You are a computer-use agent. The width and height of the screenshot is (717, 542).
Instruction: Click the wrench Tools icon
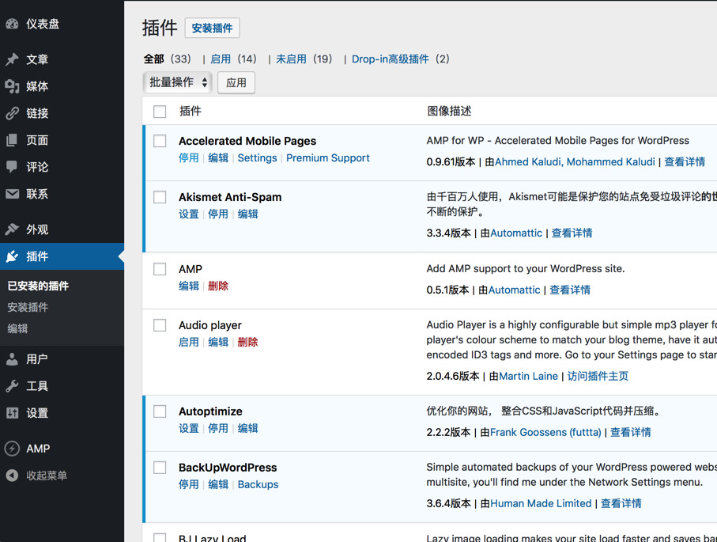coord(12,386)
